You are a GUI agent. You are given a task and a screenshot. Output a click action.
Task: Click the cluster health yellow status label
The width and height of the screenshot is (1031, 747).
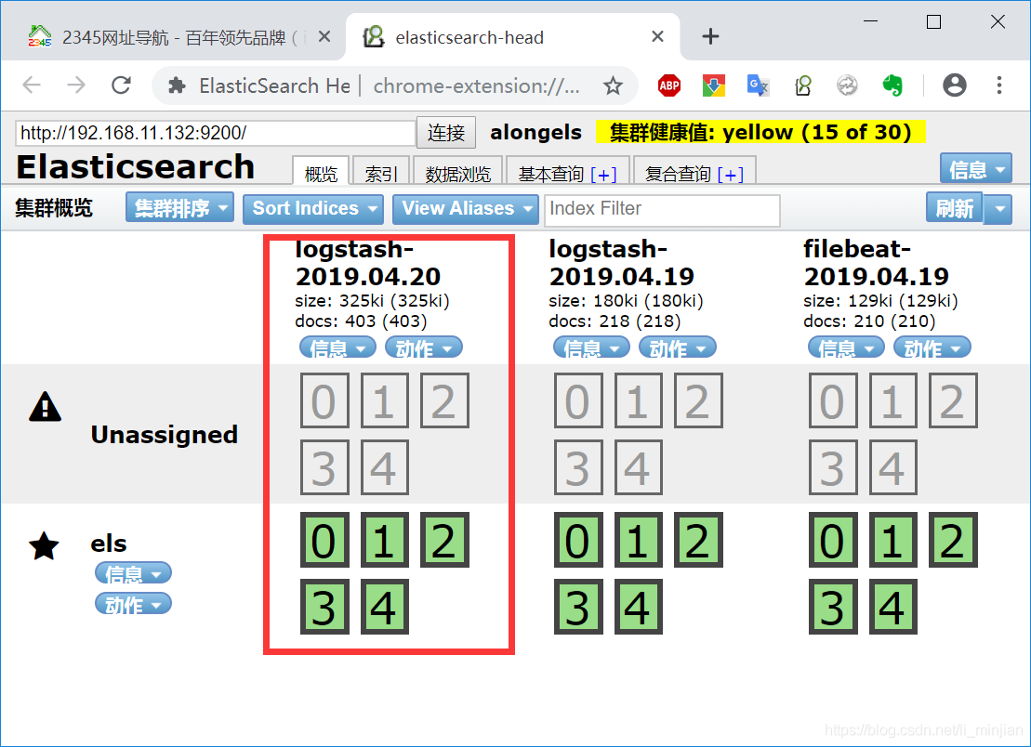[x=760, y=132]
